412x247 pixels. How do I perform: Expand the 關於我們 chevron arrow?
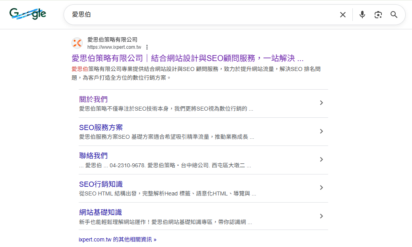pos(321,103)
